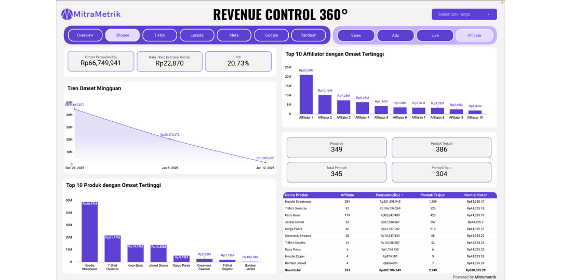Open the Meta platform tab
The width and height of the screenshot is (561, 280).
234,35
